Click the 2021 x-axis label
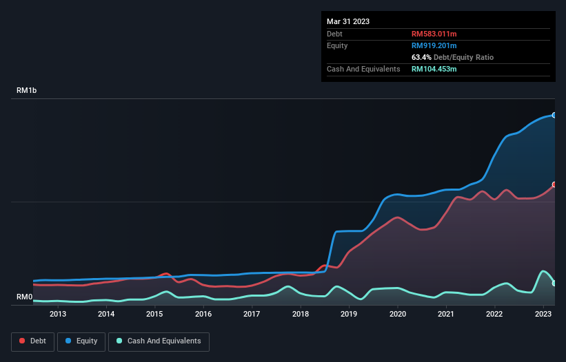This screenshot has width=566, height=362. point(446,314)
